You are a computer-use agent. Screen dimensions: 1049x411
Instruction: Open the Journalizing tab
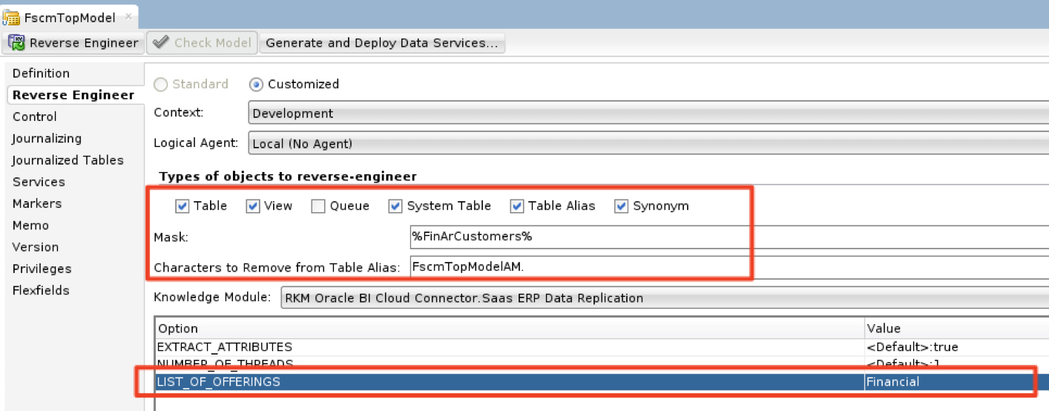tap(47, 139)
